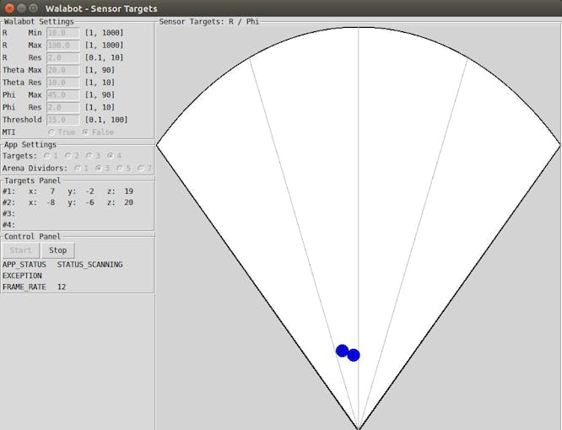Click the FRAME_RATE label
The width and height of the screenshot is (562, 430).
click(x=24, y=287)
